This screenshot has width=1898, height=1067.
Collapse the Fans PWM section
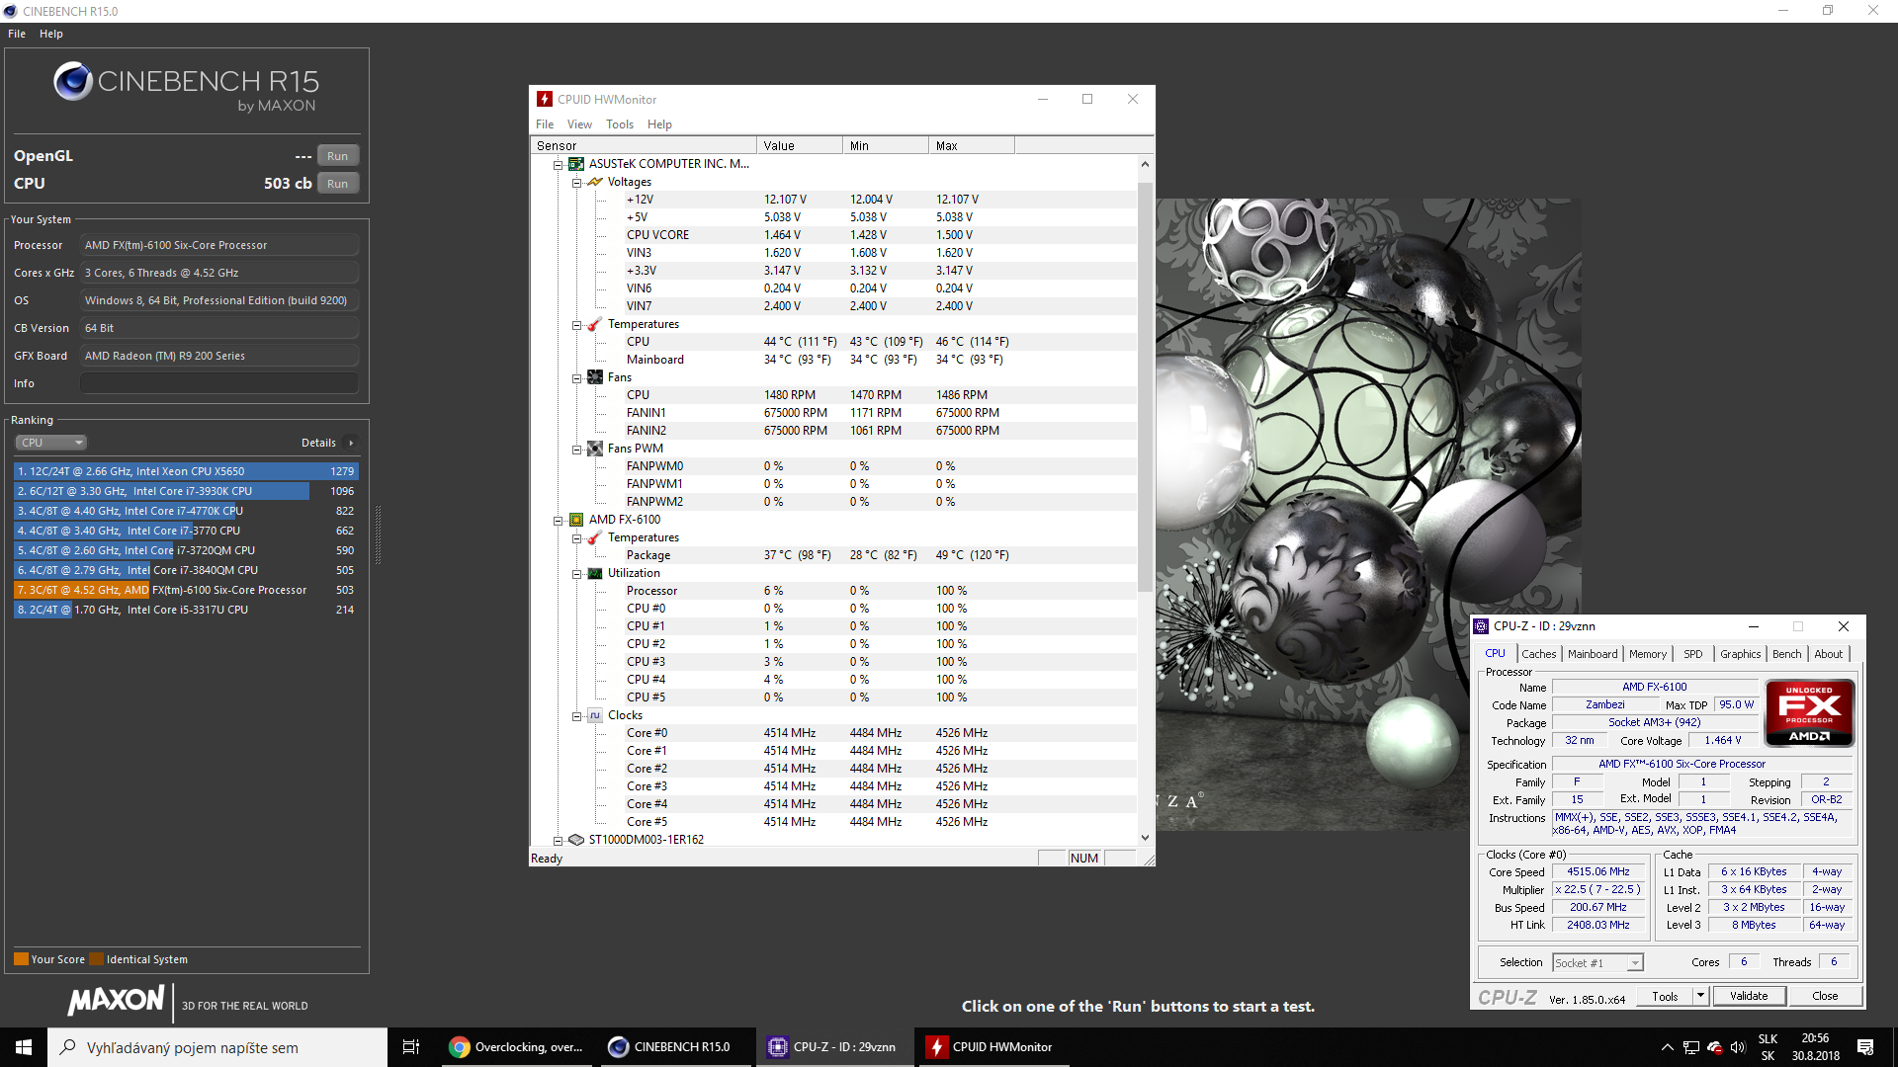[576, 450]
